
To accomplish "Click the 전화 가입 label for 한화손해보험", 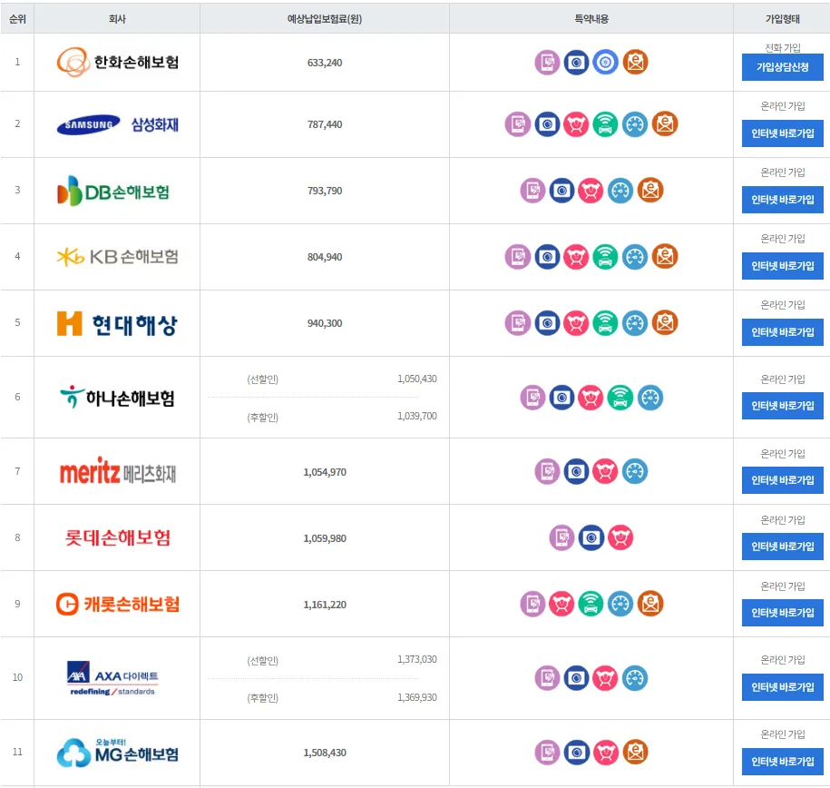I will point(782,48).
